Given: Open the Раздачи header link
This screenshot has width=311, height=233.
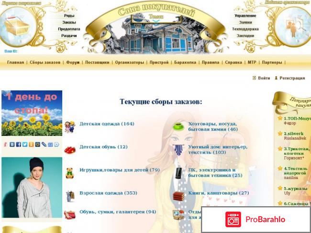Looking at the screenshot, I should coord(69,36).
